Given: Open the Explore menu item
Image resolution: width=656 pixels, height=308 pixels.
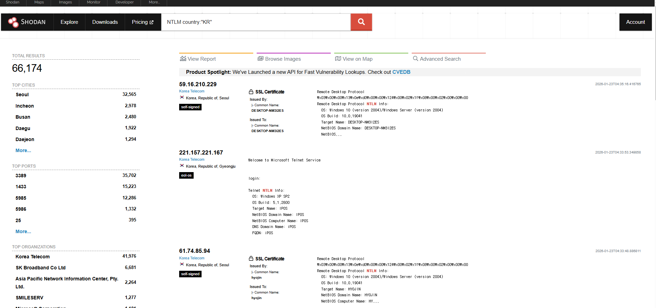Looking at the screenshot, I should tap(69, 22).
